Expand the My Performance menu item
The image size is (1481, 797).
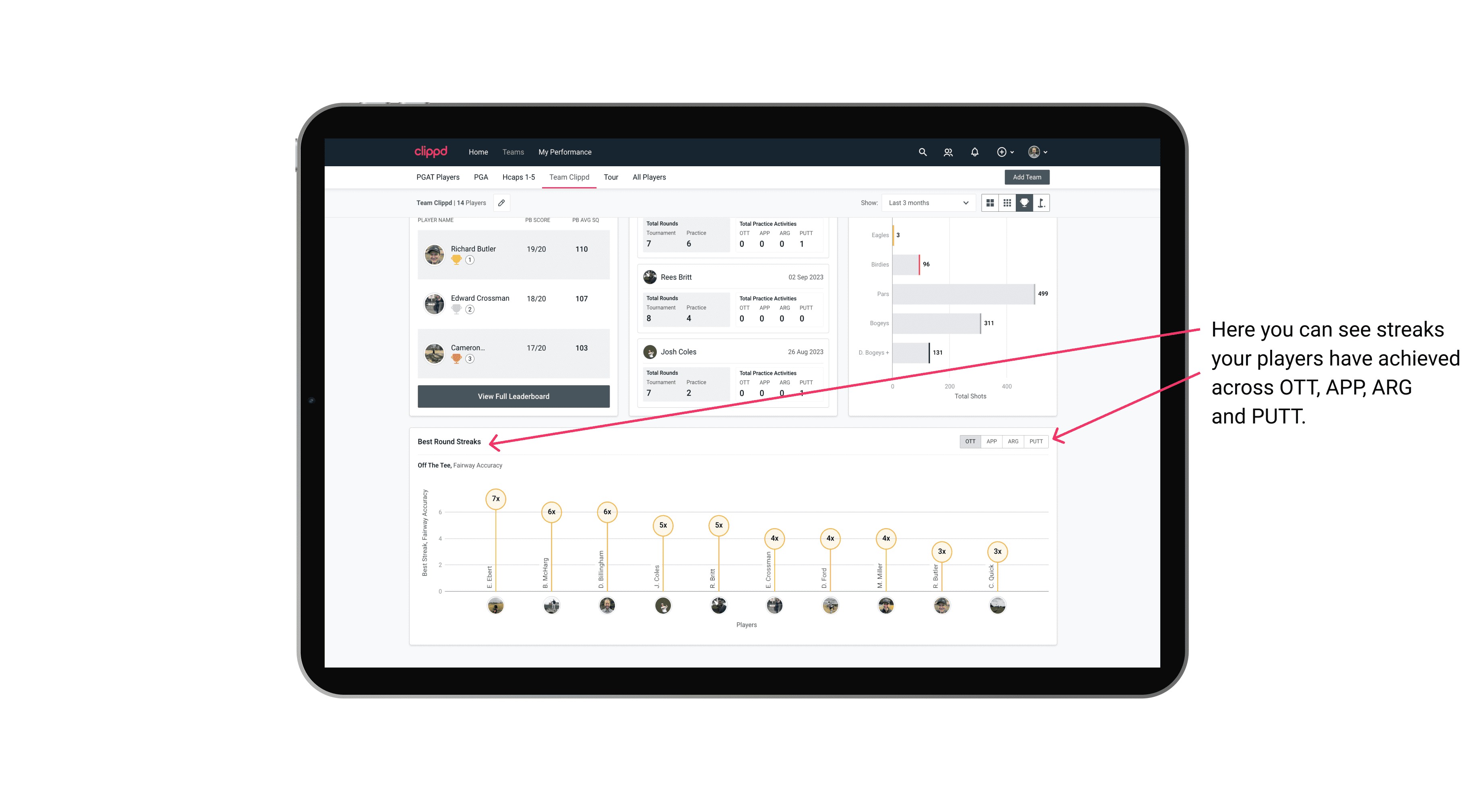pyautogui.click(x=565, y=151)
